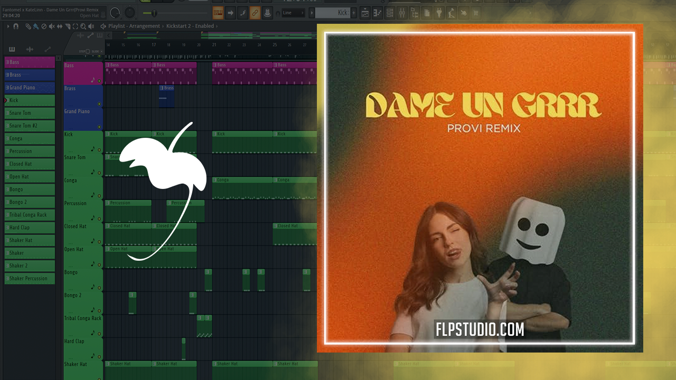
Task: Select the Conga pattern in picker
Action: point(30,138)
